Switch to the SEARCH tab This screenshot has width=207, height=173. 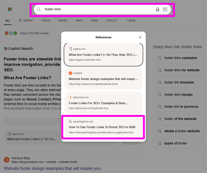coord(26,20)
